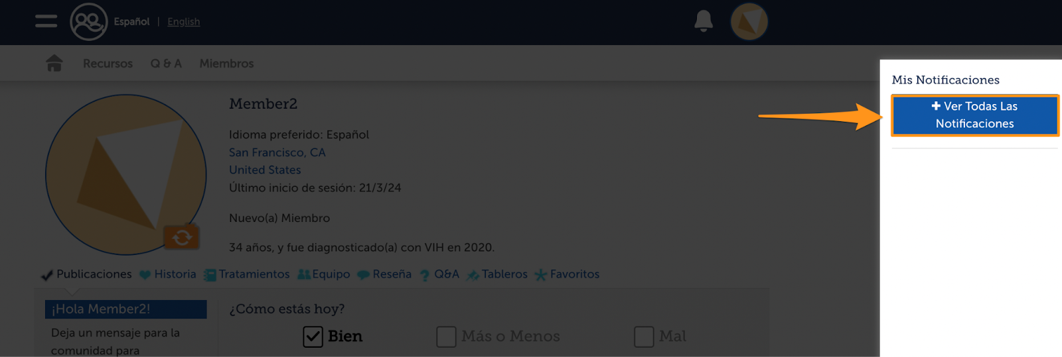This screenshot has width=1062, height=357.
Task: Click the San Francisco, CA link
Action: pos(277,152)
